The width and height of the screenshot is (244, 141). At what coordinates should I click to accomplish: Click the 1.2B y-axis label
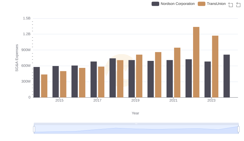[x=27, y=34]
